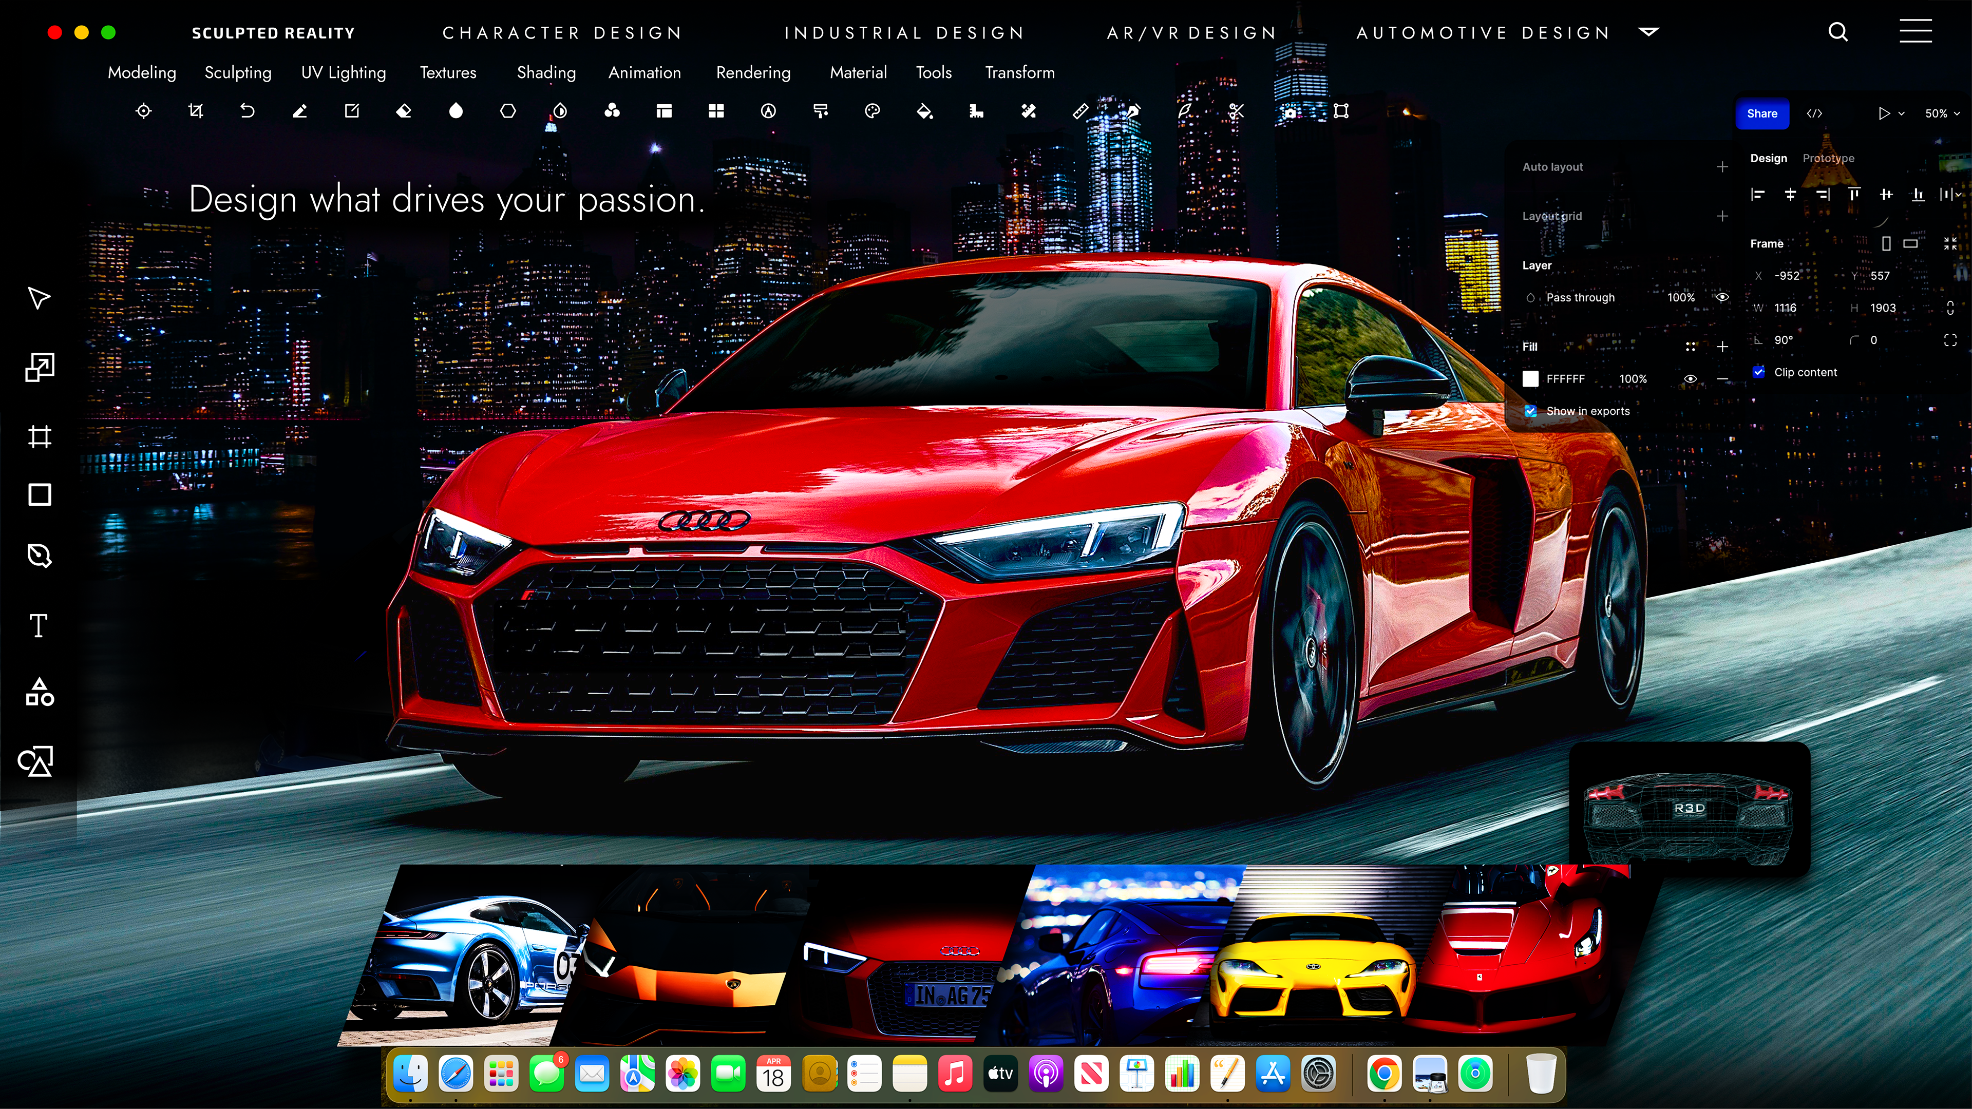This screenshot has height=1109, width=1972.
Task: Click the blue Share button
Action: click(1761, 113)
